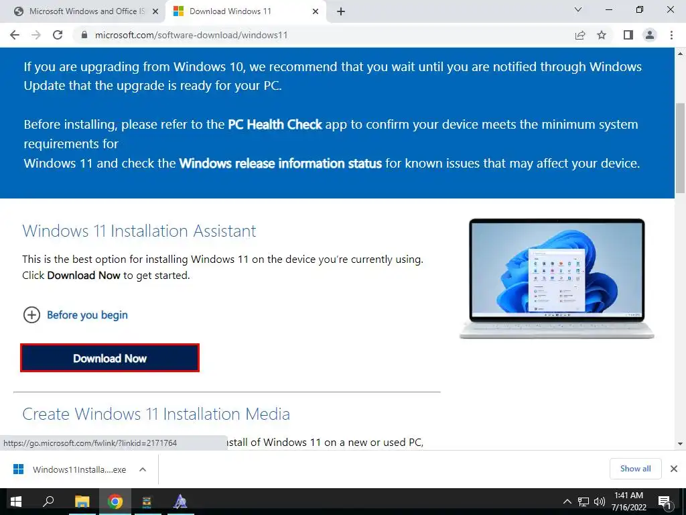Open Windows release information status link
The height and width of the screenshot is (515, 686).
click(x=281, y=164)
